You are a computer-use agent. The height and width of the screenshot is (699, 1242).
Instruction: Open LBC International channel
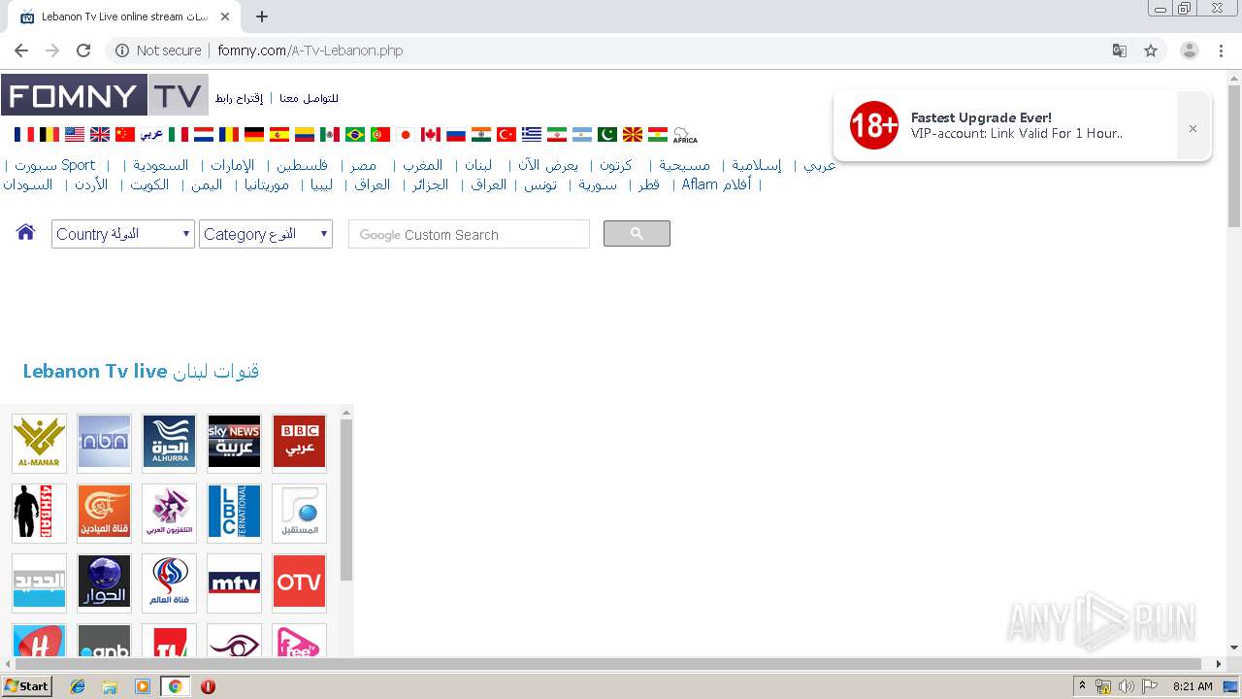(234, 513)
